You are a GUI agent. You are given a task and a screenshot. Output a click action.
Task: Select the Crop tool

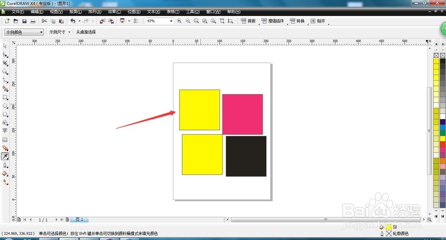pyautogui.click(x=5, y=63)
